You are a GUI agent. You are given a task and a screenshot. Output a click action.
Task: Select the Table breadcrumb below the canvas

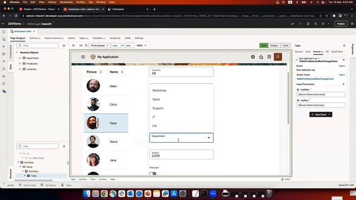tap(113, 179)
